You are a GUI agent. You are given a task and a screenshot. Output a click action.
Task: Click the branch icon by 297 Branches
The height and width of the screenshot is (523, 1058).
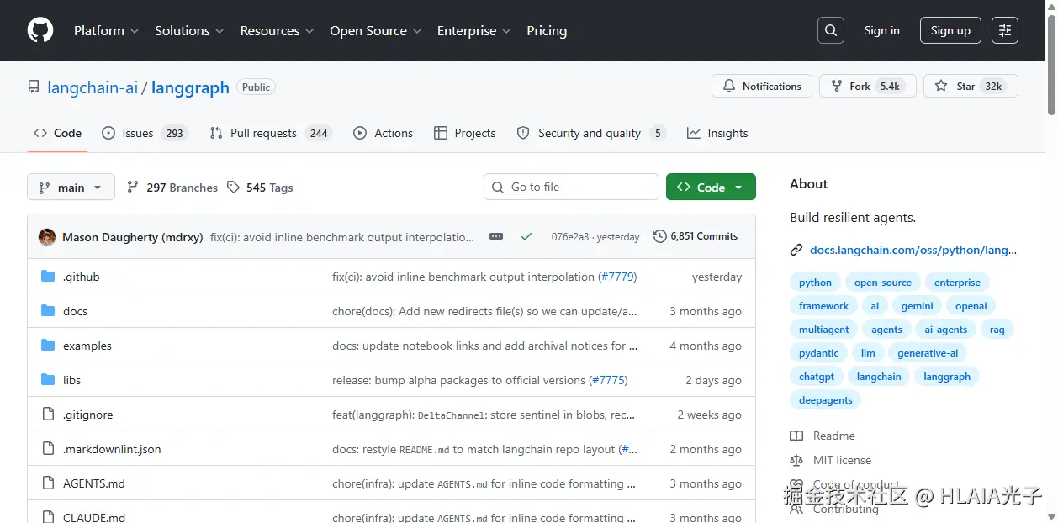[x=133, y=187]
